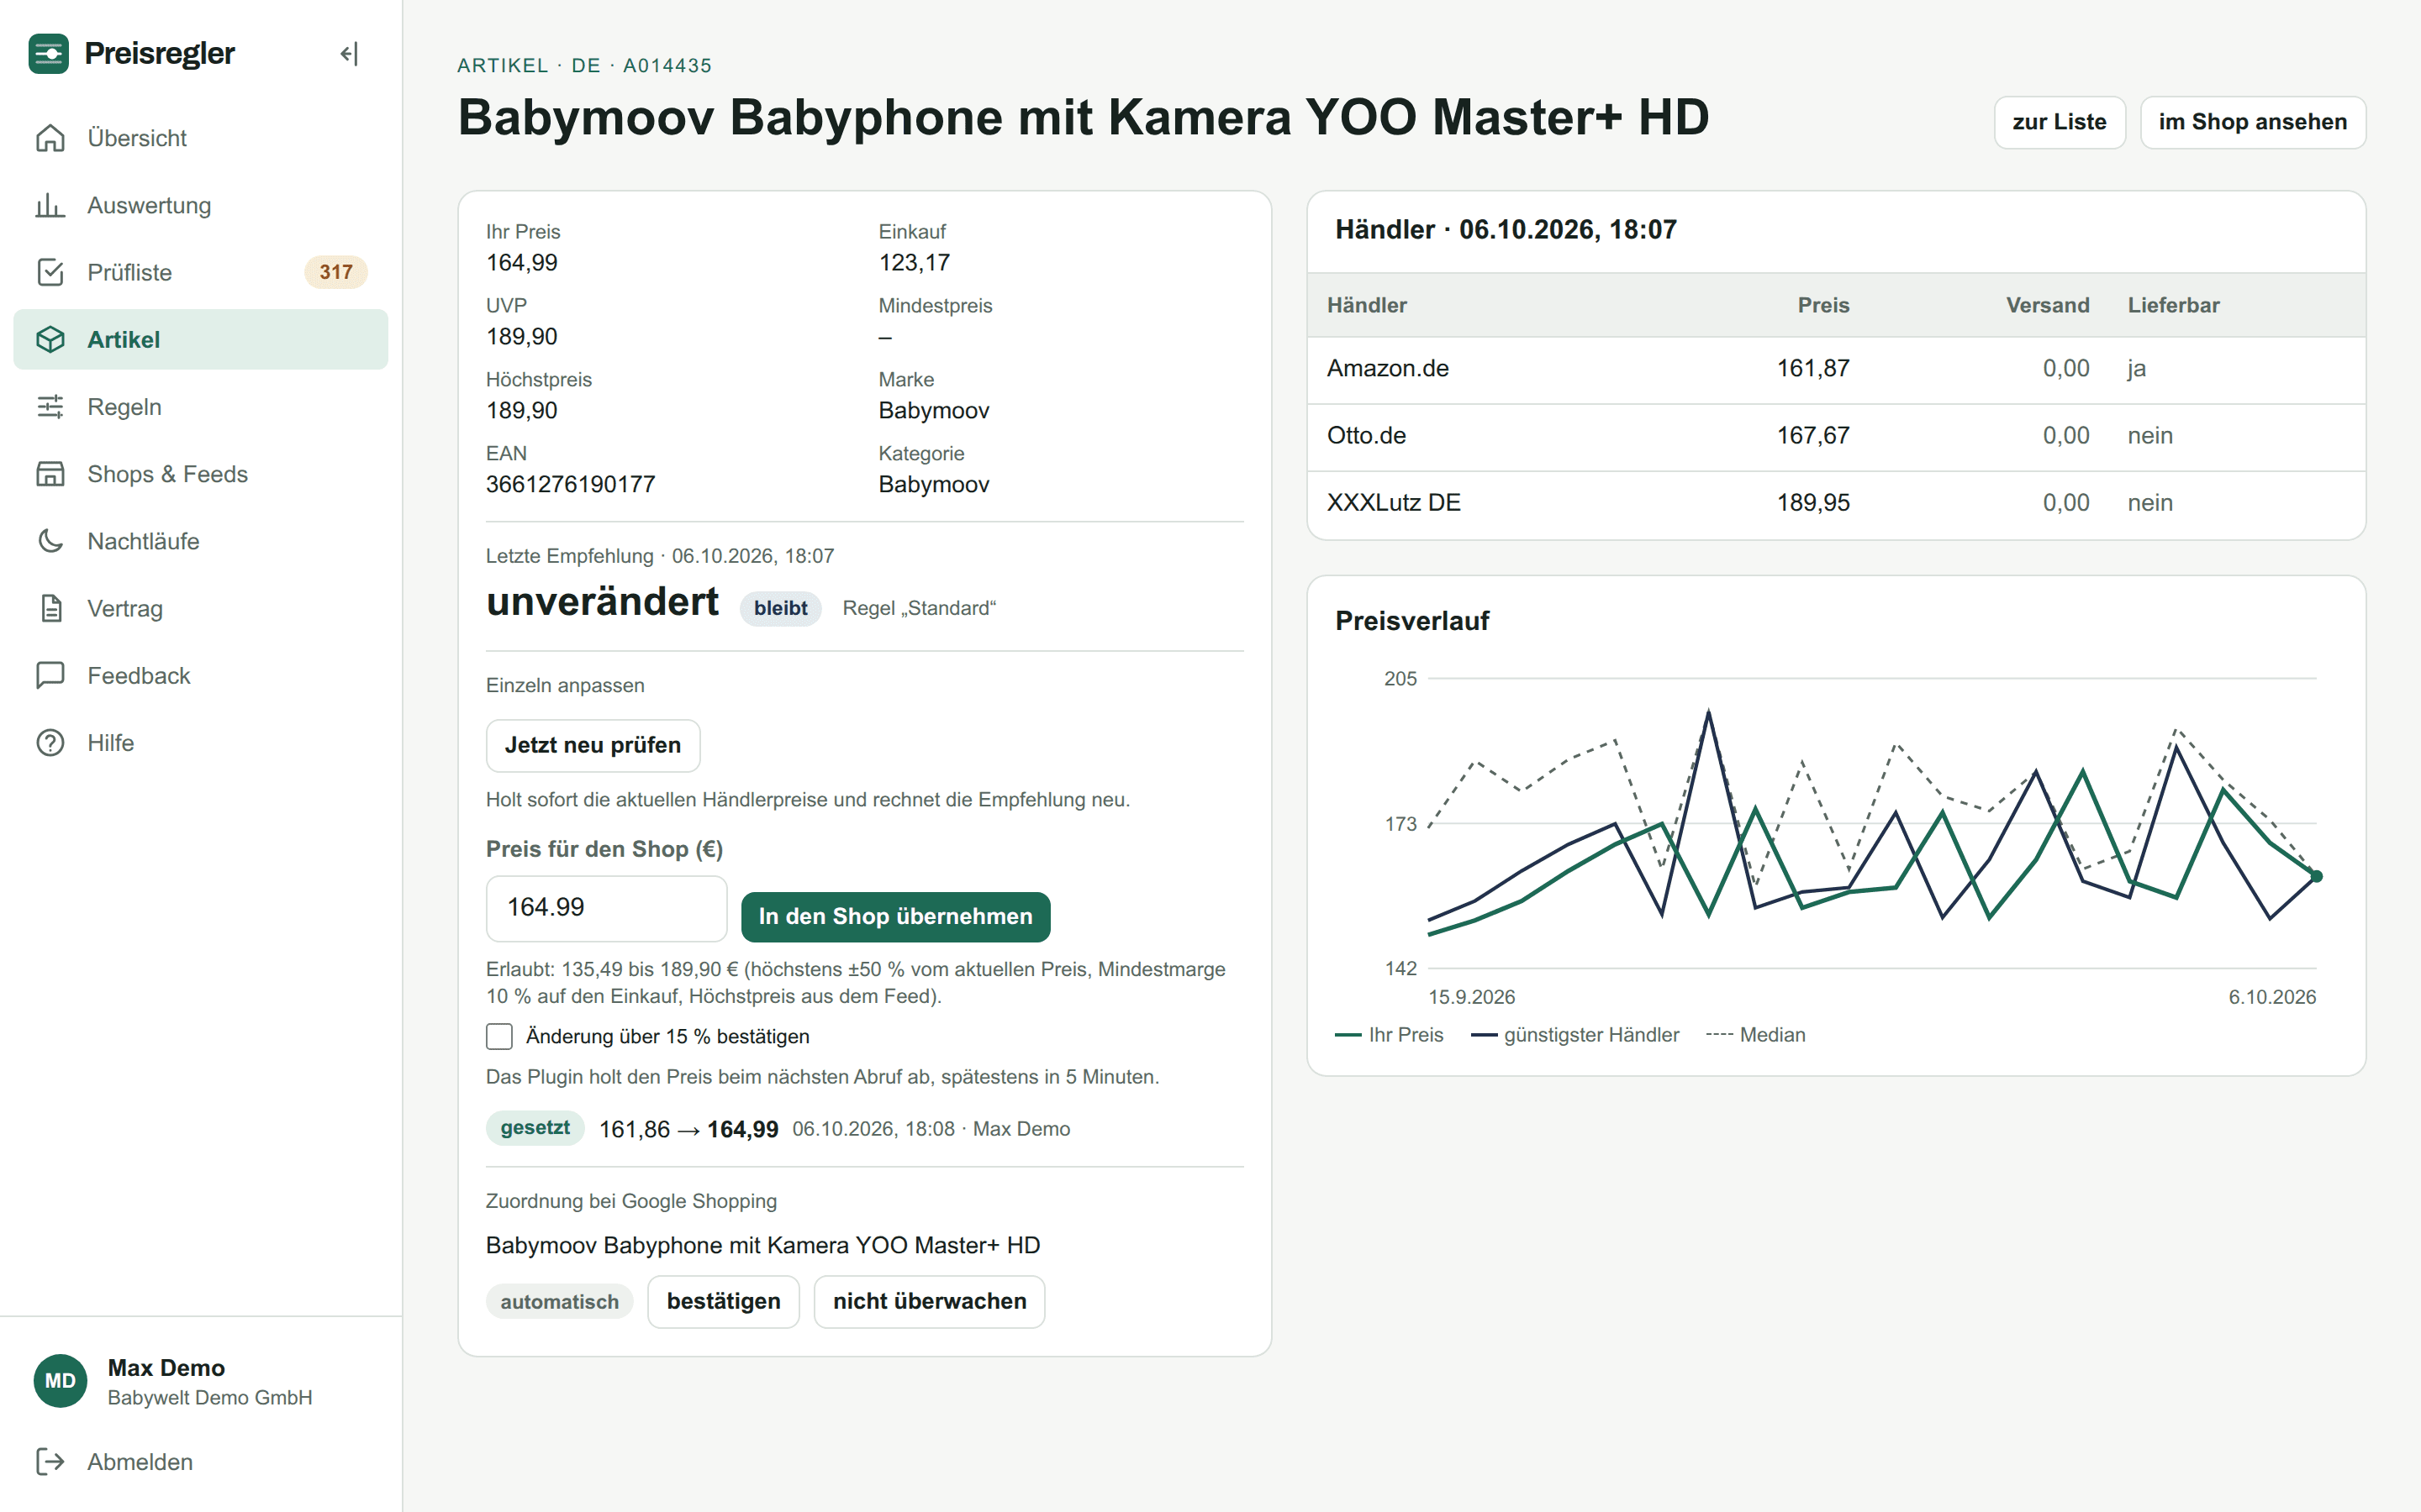Select the XXXLutz DE retailer name
The image size is (2421, 1512).
coord(1394,502)
